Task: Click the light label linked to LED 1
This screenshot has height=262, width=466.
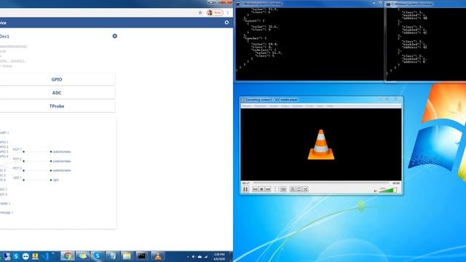Action: coord(55,180)
